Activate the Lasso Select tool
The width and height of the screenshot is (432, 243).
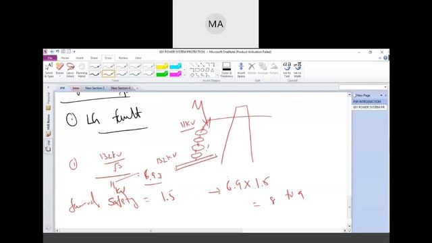[x=70, y=70]
